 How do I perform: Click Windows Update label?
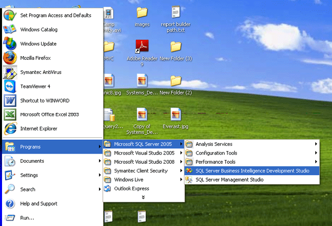pyautogui.click(x=38, y=44)
